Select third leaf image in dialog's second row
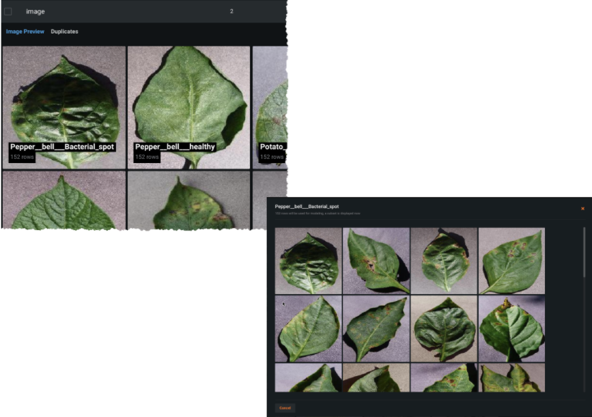 coord(444,328)
